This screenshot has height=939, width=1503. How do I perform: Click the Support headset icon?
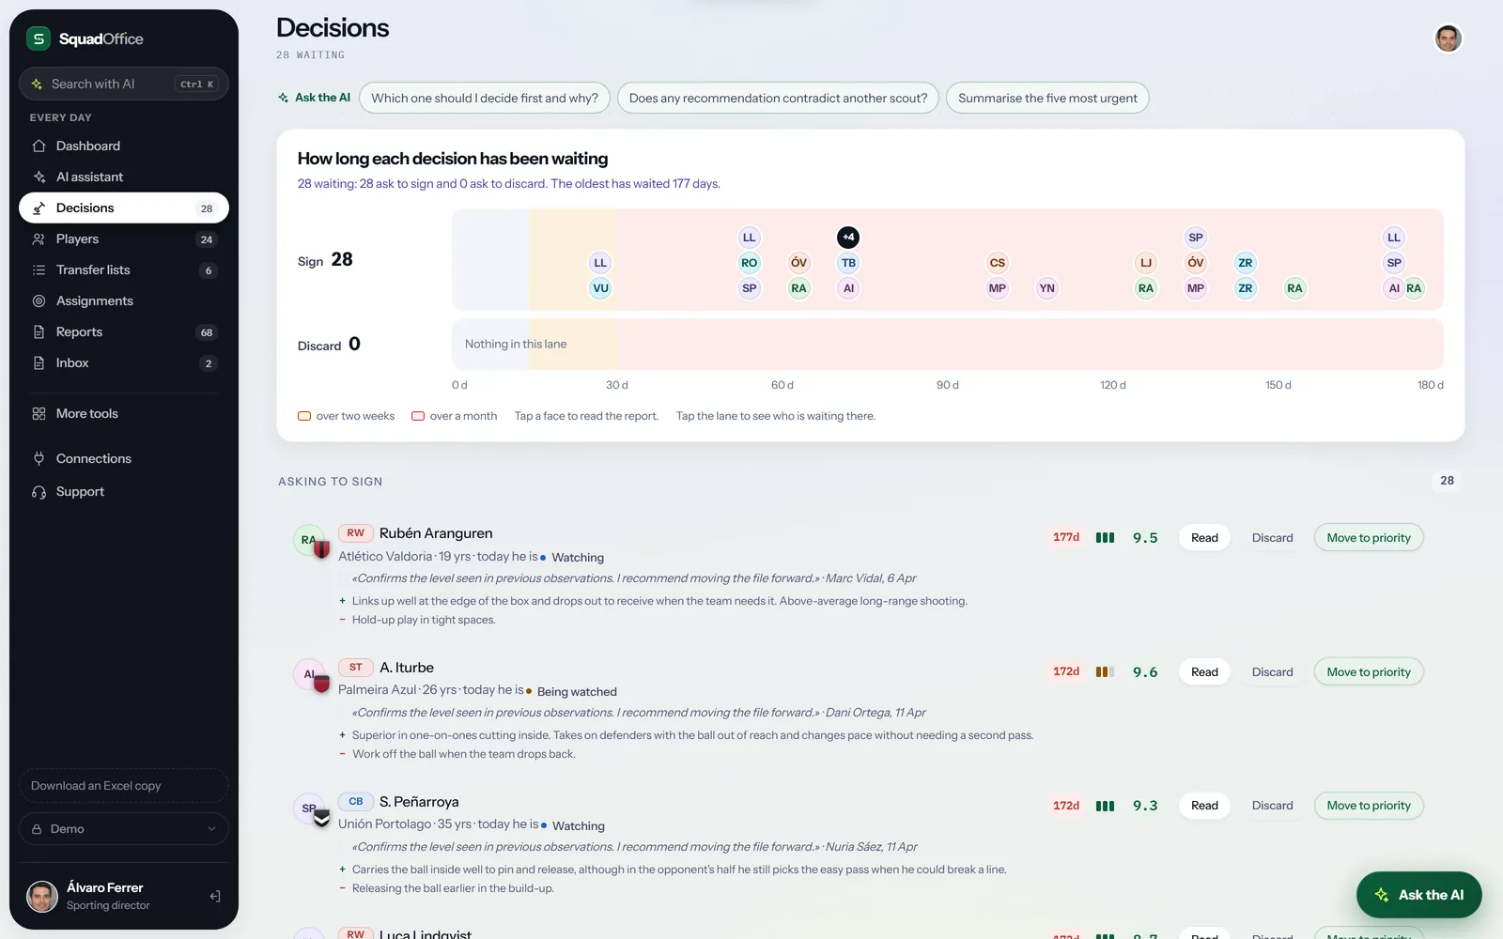[39, 491]
